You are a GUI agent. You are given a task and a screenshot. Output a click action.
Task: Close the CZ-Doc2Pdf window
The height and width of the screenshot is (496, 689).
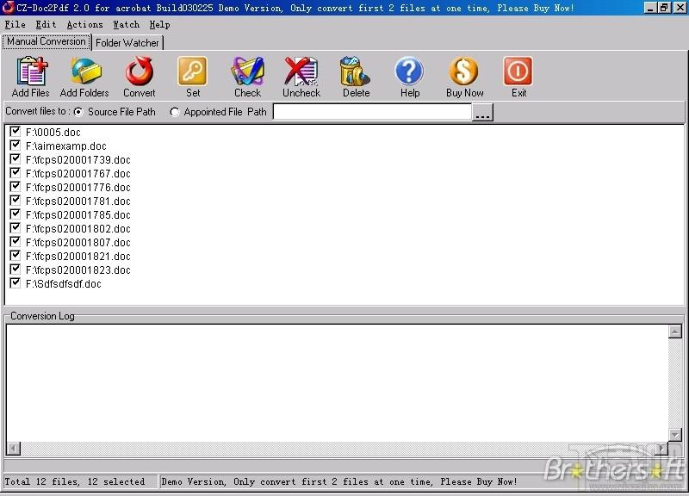pos(680,8)
